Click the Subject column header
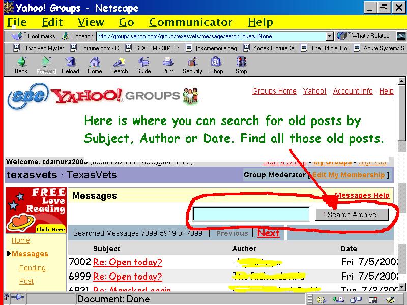 (x=107, y=249)
